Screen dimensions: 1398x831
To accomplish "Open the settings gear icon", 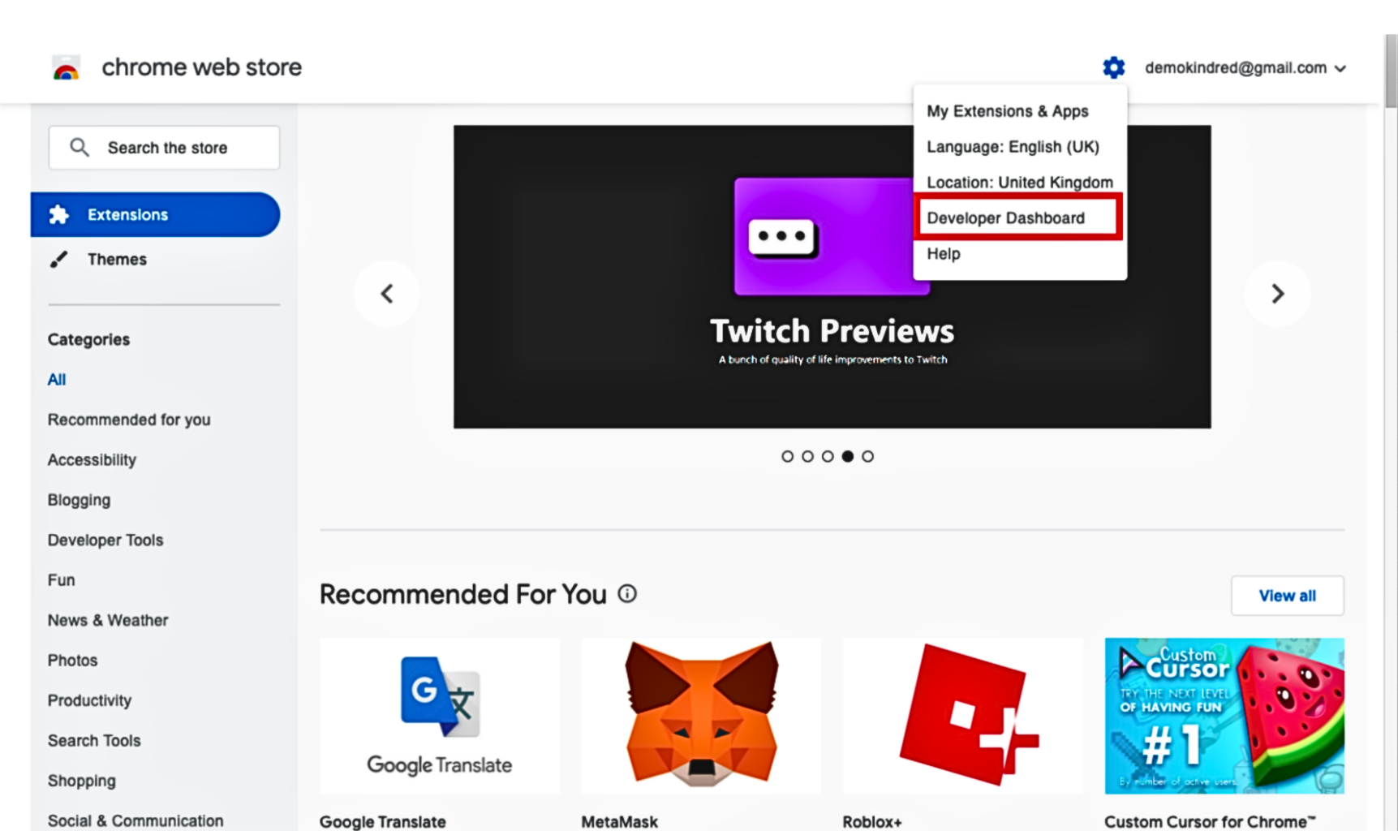I will [x=1113, y=67].
